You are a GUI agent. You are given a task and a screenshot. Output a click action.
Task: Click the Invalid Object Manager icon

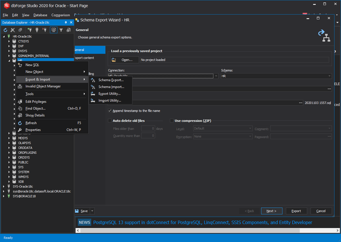coord(20,86)
